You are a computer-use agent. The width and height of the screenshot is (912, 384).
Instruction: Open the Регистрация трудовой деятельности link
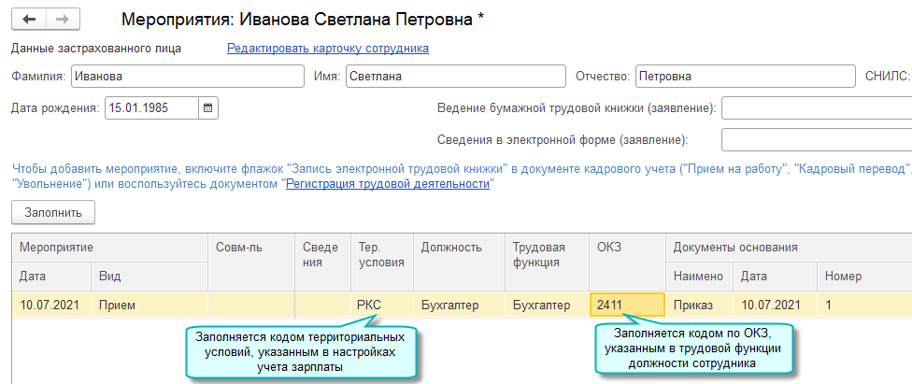tap(388, 184)
